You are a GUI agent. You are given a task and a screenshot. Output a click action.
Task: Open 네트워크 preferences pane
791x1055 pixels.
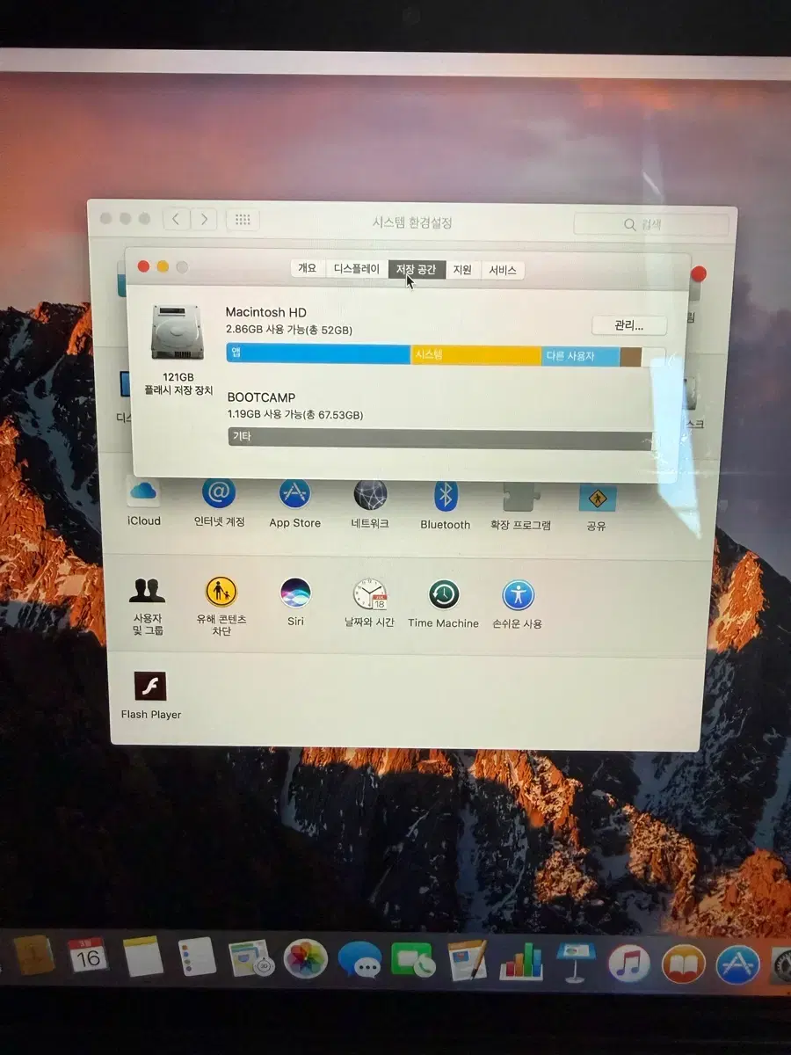370,506
